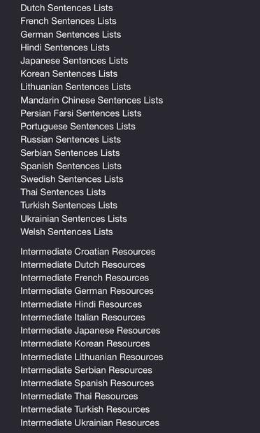Go to Hindi Sentences Lists
This screenshot has width=260, height=433.
pos(65,48)
